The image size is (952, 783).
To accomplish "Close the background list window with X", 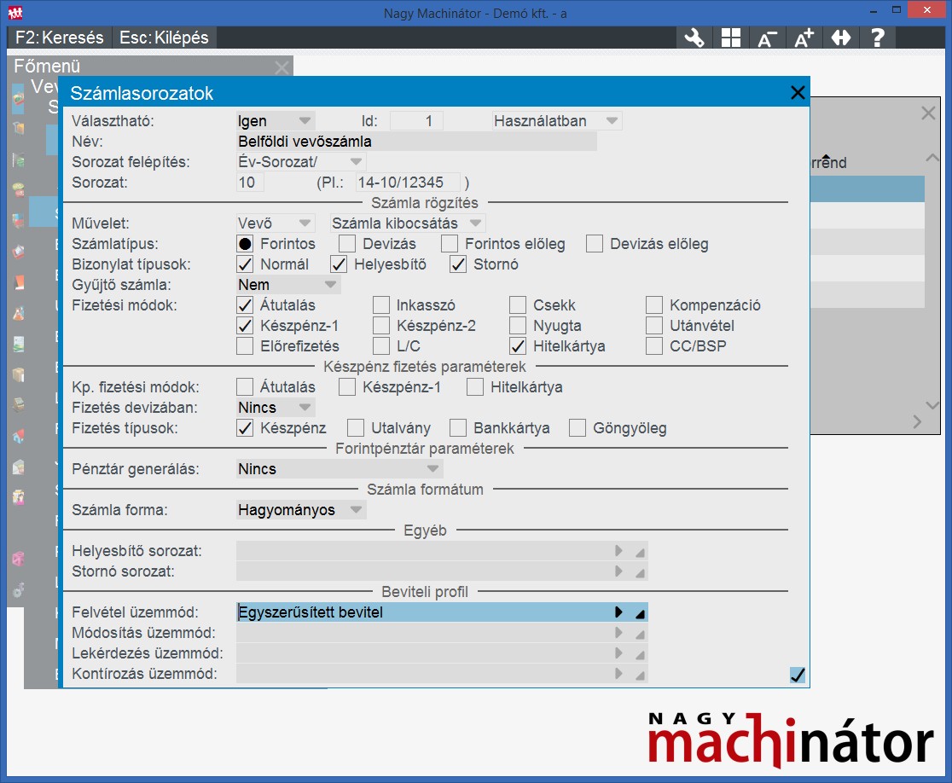I will (x=928, y=113).
